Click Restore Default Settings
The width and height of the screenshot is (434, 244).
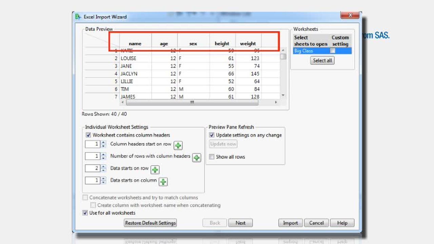tap(150, 223)
